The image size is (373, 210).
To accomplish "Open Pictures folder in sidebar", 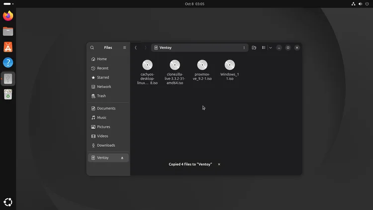I will (108, 127).
